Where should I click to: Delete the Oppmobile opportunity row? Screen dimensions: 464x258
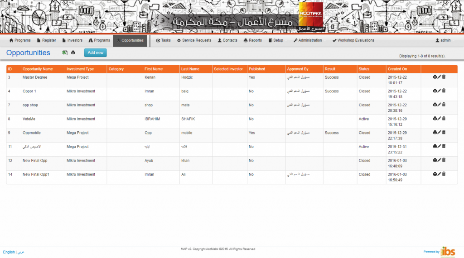coord(444,133)
